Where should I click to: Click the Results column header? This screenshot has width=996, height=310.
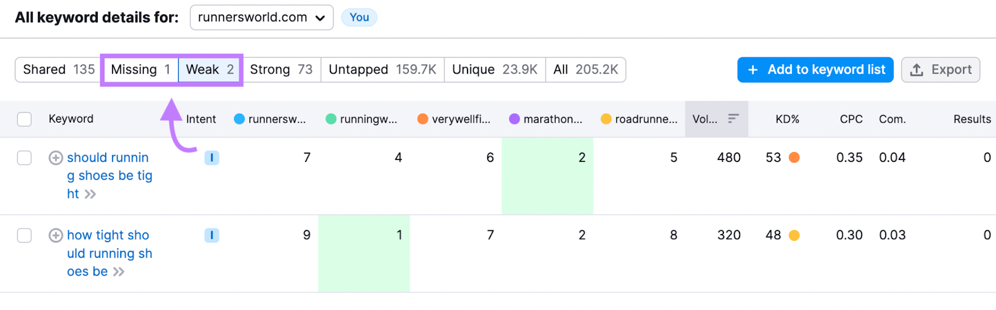click(x=972, y=119)
